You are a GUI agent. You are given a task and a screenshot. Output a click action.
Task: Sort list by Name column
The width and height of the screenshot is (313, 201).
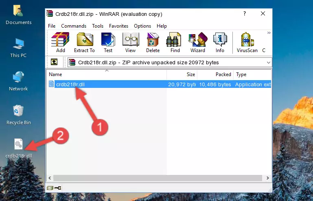pyautogui.click(x=107, y=74)
